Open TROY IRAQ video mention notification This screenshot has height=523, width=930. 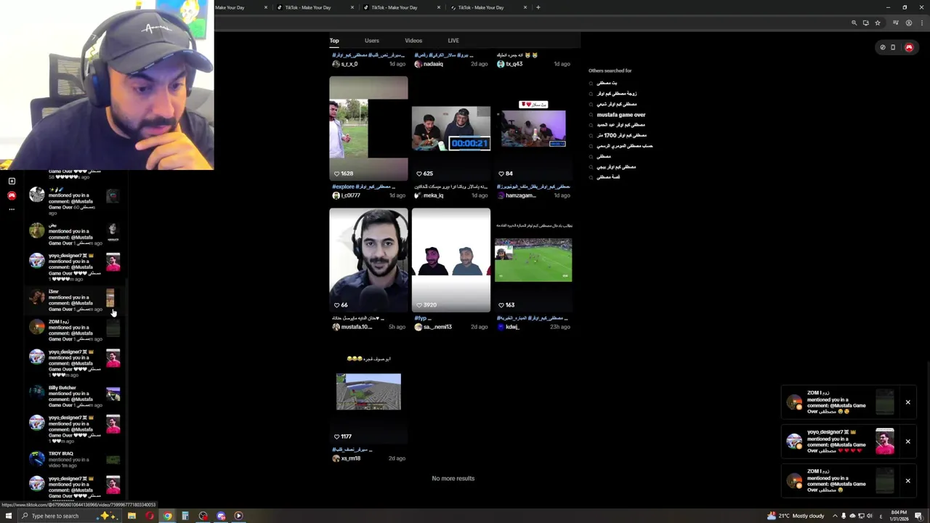(x=75, y=460)
